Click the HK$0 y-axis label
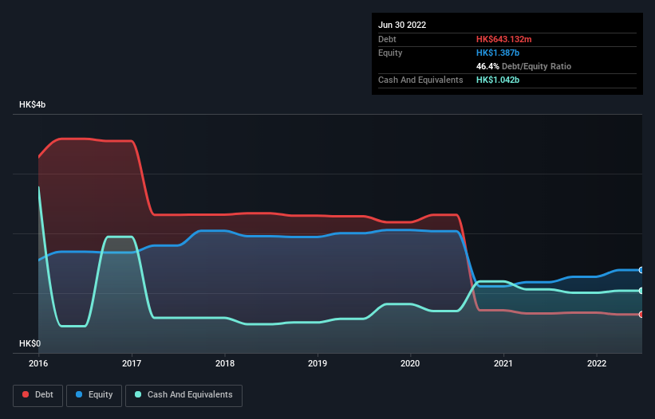 click(30, 343)
